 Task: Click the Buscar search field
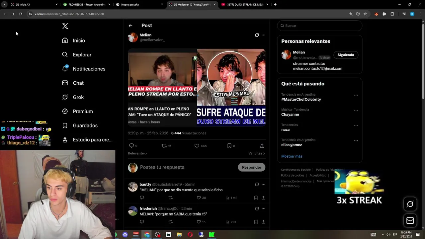(x=320, y=26)
